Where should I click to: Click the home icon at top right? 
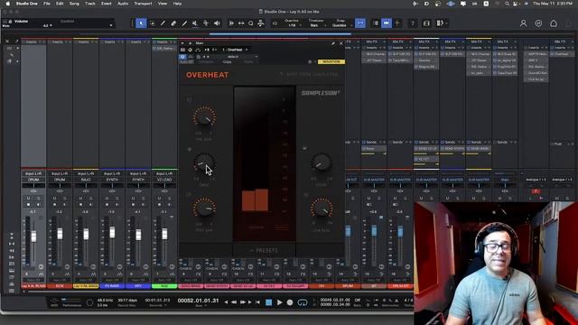(x=554, y=23)
